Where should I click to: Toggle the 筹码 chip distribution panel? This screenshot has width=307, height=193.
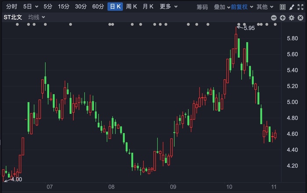tap(202, 7)
